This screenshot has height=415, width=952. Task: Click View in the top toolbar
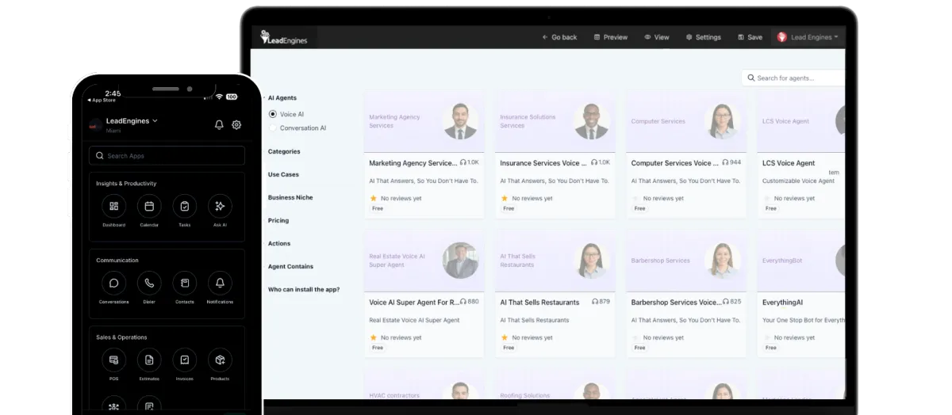tap(657, 37)
